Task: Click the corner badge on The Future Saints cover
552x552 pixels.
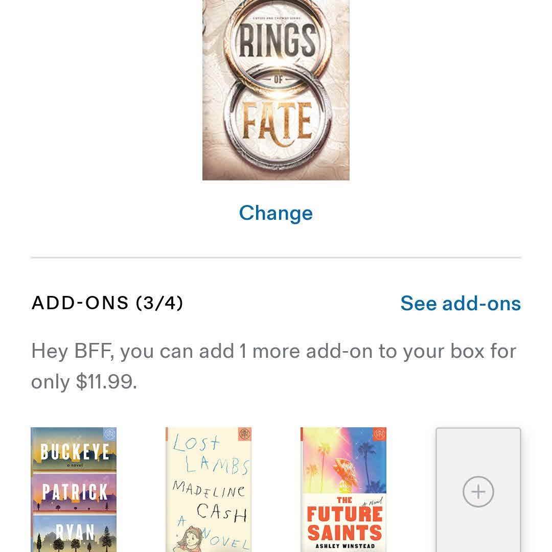Action: 379,435
